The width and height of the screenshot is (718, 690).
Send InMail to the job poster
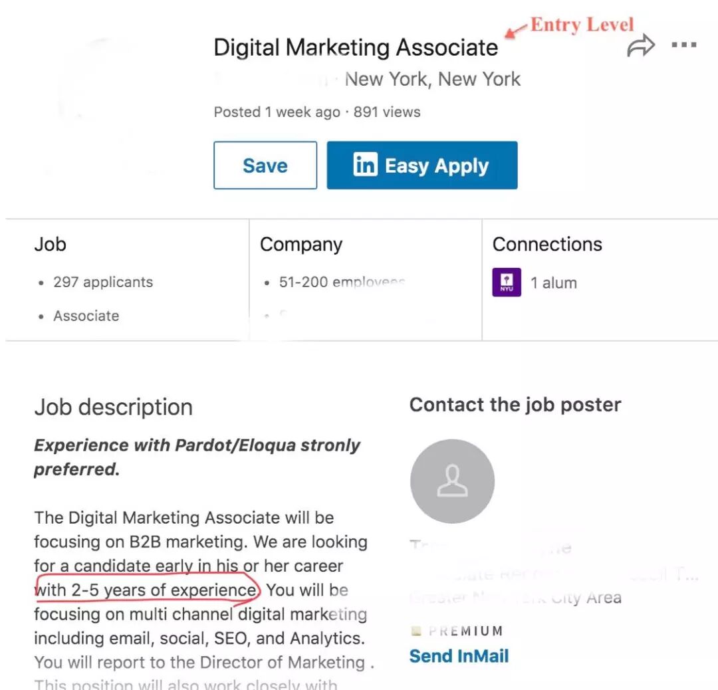tap(459, 656)
